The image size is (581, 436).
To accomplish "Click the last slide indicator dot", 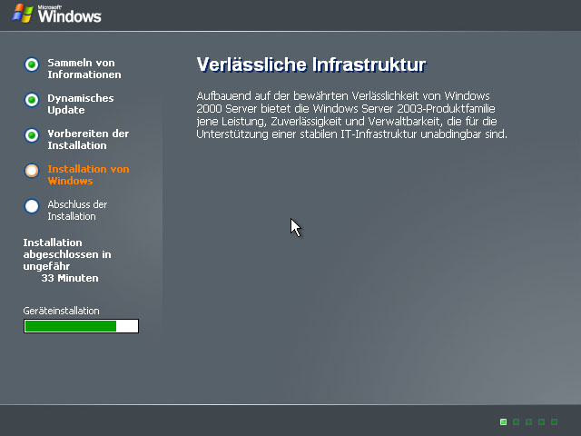I will pyautogui.click(x=554, y=421).
